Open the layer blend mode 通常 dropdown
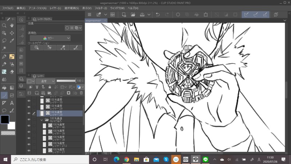This screenshot has height=164, width=291. [x=45, y=81]
